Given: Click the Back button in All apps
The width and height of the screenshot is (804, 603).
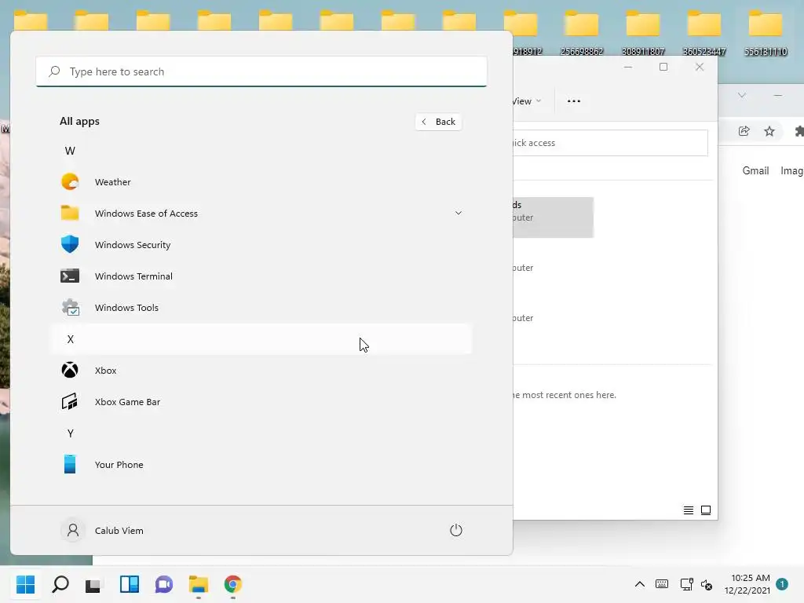Looking at the screenshot, I should 438,122.
